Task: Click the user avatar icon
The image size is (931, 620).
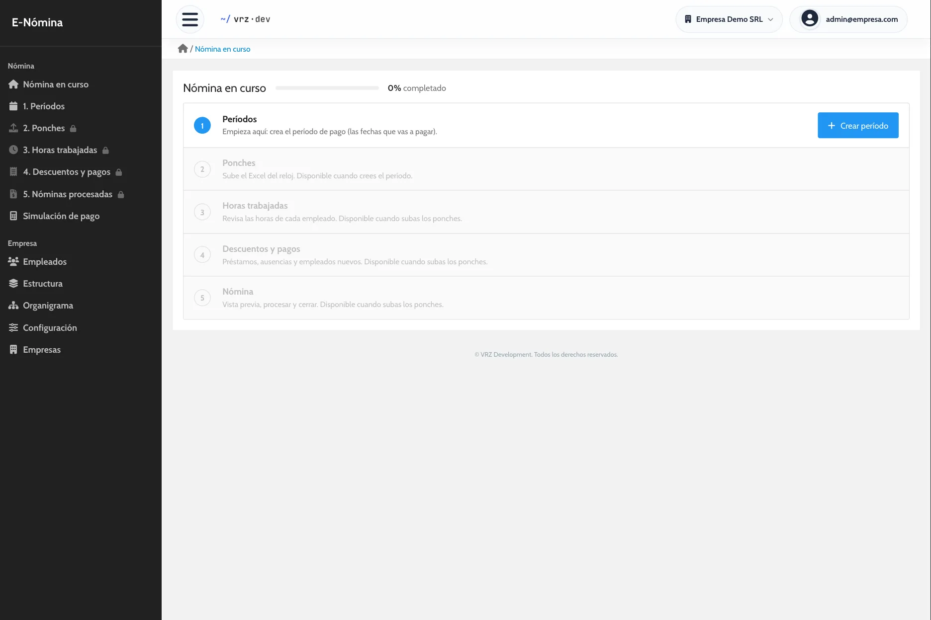Action: pyautogui.click(x=810, y=19)
